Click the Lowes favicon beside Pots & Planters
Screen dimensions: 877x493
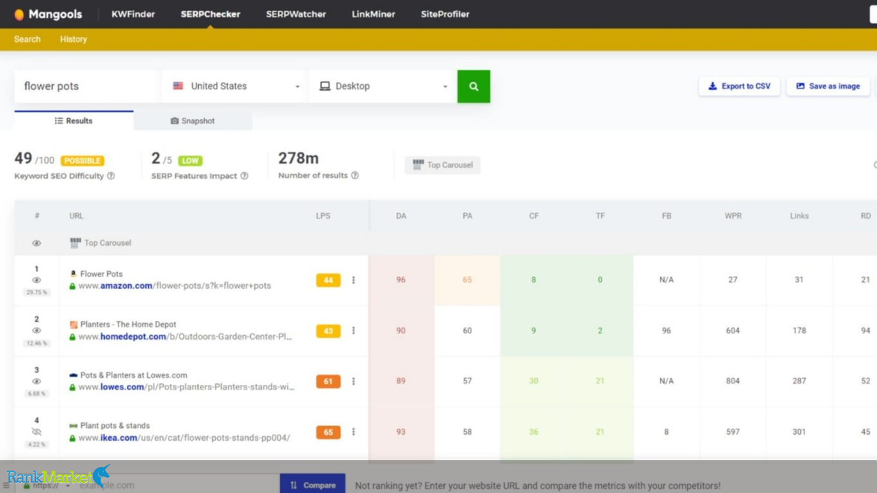tap(73, 375)
